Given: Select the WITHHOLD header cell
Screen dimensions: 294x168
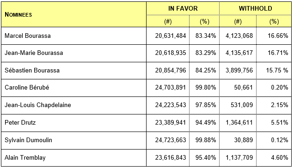Looking at the screenshot, I should [255, 8].
